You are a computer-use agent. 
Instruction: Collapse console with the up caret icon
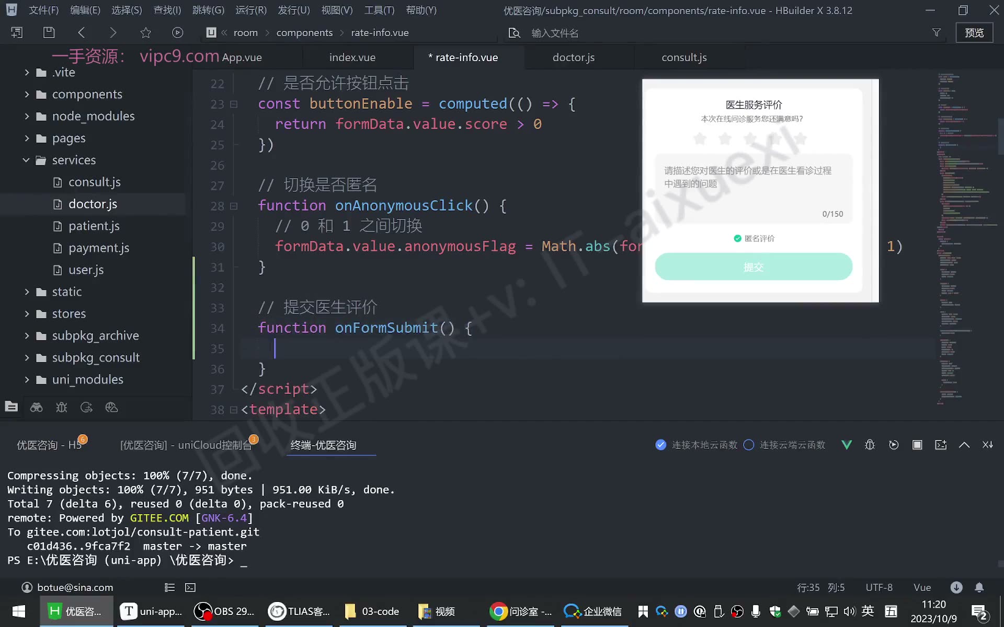pos(964,445)
